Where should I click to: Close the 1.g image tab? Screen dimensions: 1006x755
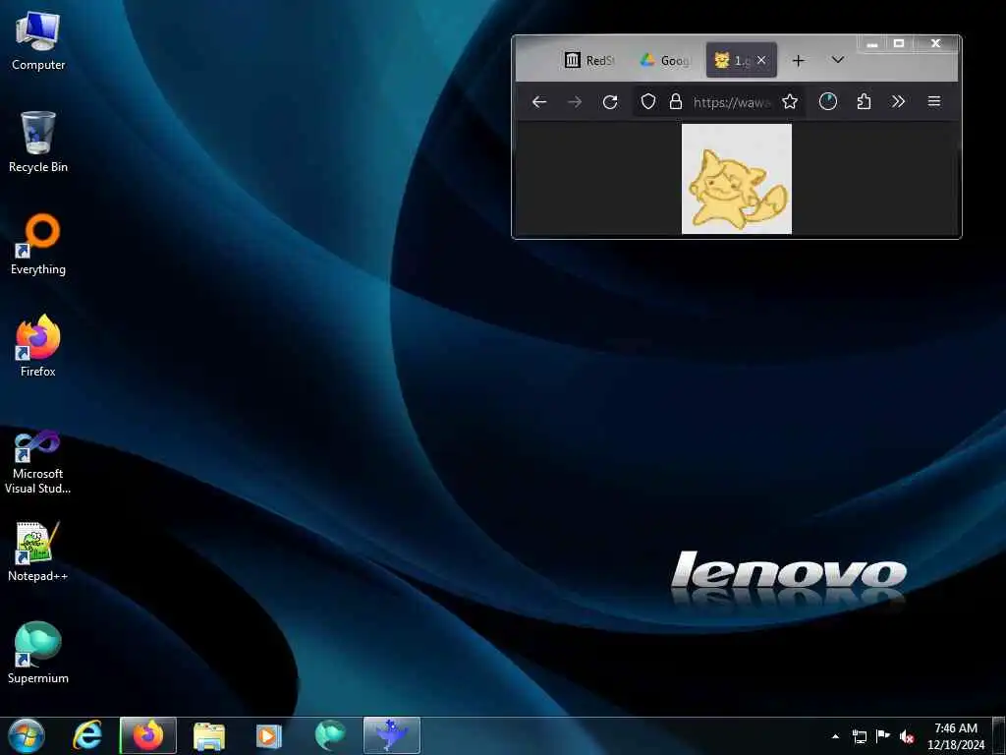coord(761,60)
